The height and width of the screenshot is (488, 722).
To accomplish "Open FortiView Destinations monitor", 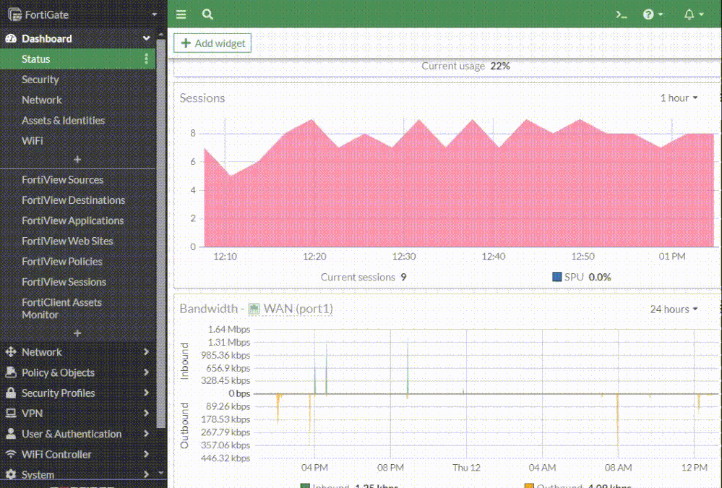I will pos(73,200).
